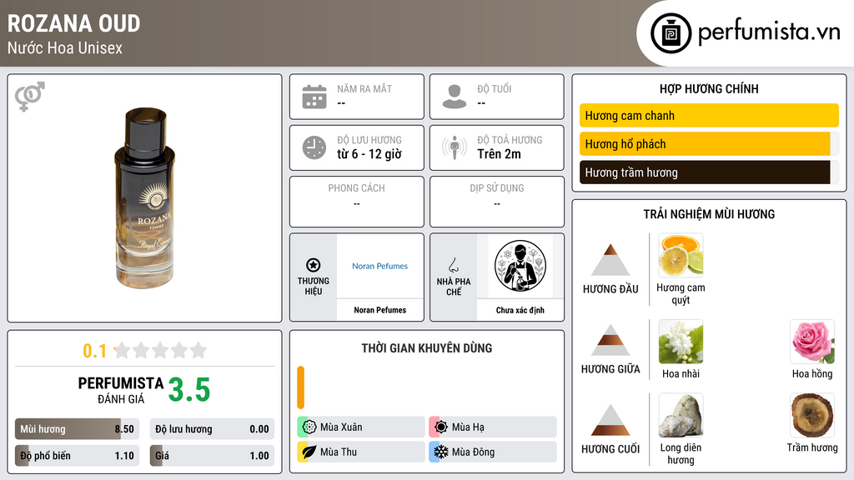Click the five-star rating row
This screenshot has width=854, height=480.
(x=161, y=350)
